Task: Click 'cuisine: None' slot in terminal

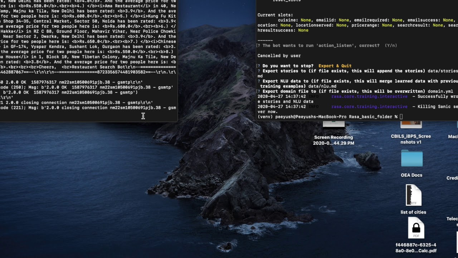Action: click(x=294, y=20)
